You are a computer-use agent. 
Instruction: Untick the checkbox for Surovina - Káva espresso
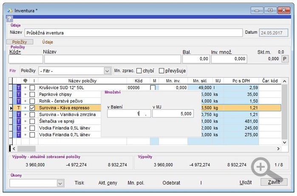32,108
